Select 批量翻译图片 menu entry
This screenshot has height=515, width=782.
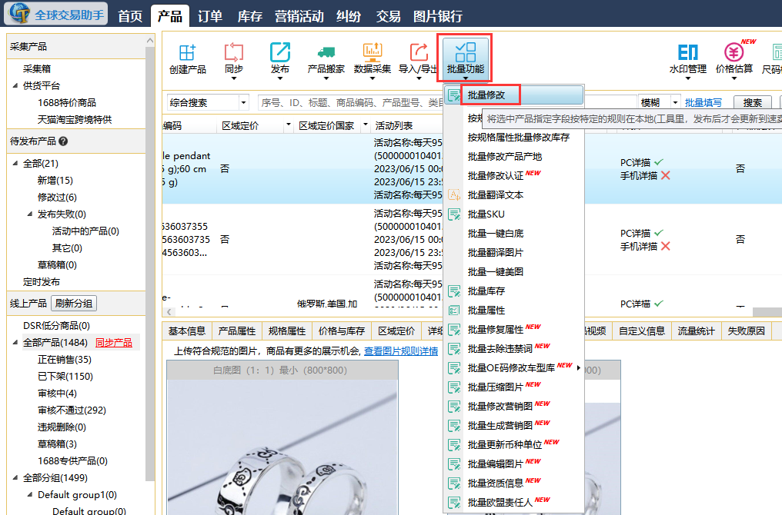[x=495, y=253]
